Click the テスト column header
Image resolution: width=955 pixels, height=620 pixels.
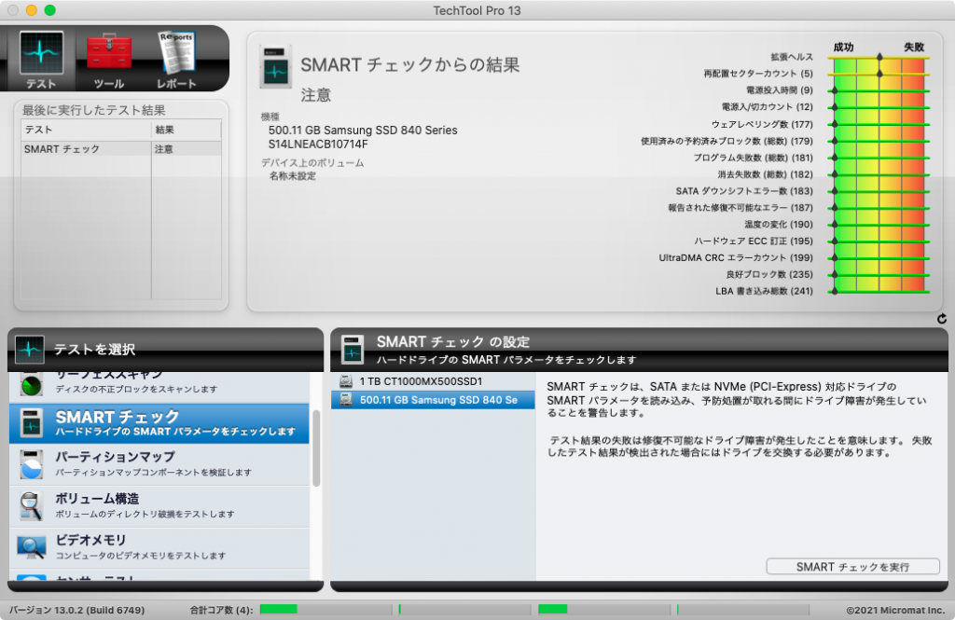point(87,130)
